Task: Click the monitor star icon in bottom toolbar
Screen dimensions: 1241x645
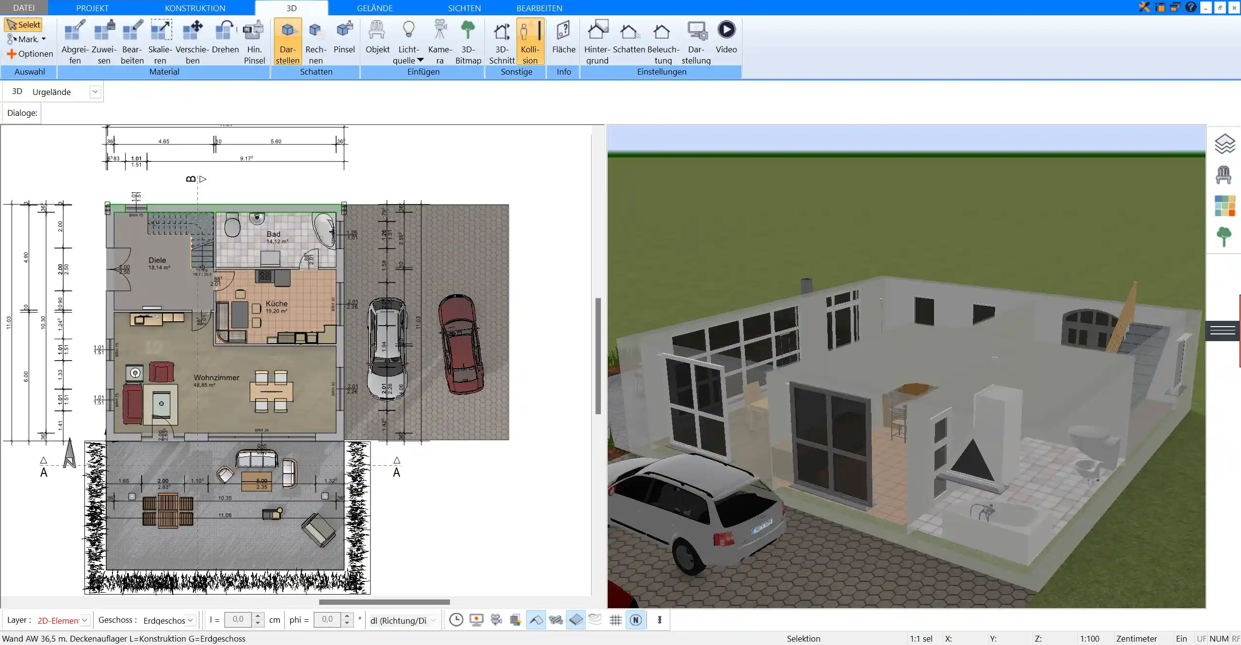Action: (476, 620)
